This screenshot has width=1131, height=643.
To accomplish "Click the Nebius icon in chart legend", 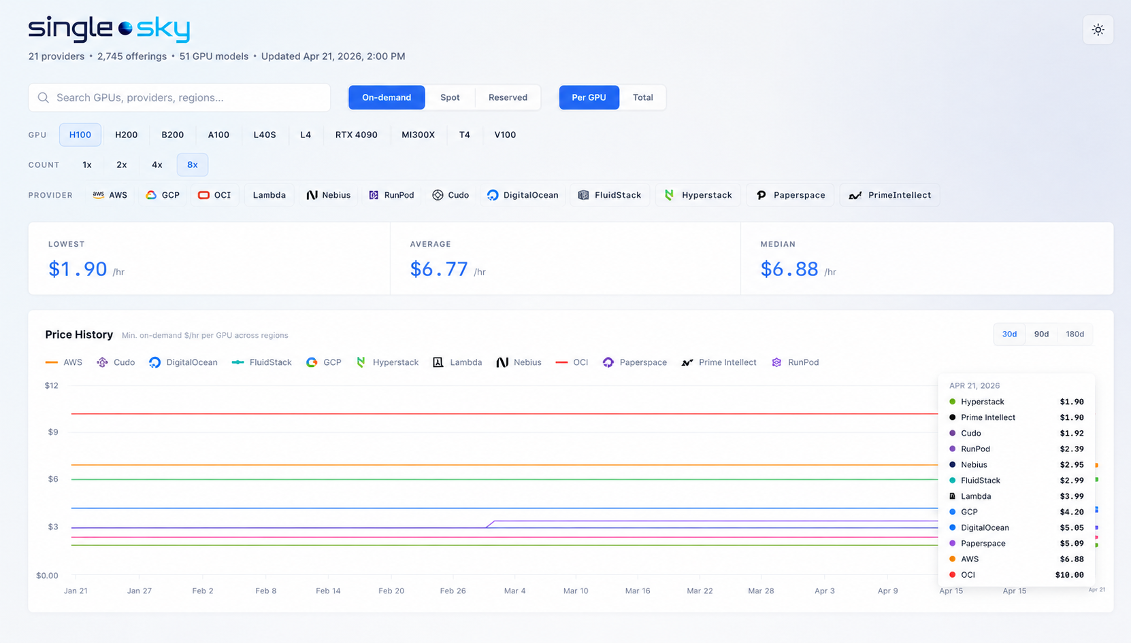I will click(x=502, y=362).
